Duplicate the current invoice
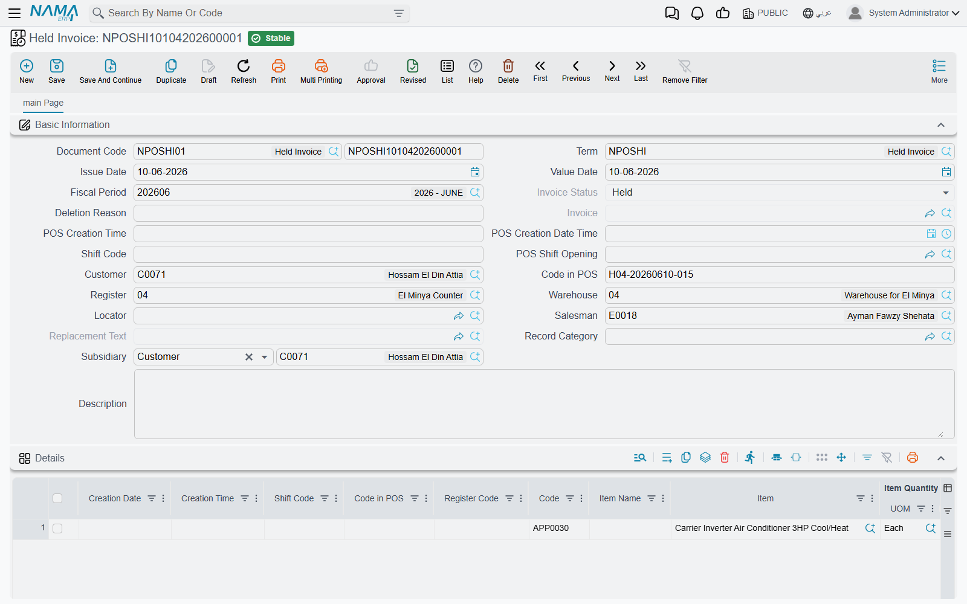Screen dimensions: 967x604 click(171, 71)
